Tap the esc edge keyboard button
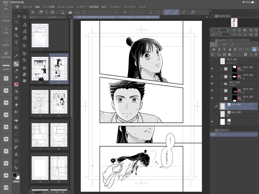Viewport: 259px width, 194px height. pos(6,6)
